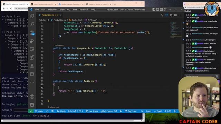Image resolution: width=221 pixels, height=124 pixels.
Task: Click the editor minimap
Action: click(176, 30)
